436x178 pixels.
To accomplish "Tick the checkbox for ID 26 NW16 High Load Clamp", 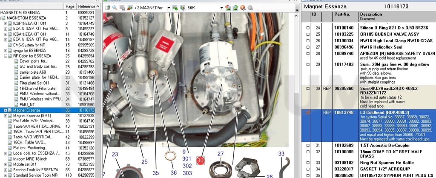I will 308,40.
